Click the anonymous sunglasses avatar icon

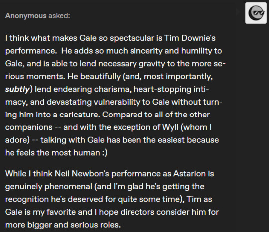pyautogui.click(x=256, y=13)
